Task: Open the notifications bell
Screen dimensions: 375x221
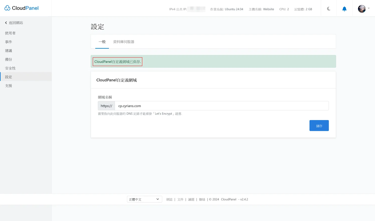Action: tap(344, 9)
